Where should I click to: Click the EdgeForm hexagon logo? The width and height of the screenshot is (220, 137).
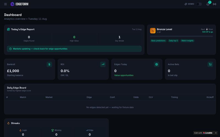12,4
